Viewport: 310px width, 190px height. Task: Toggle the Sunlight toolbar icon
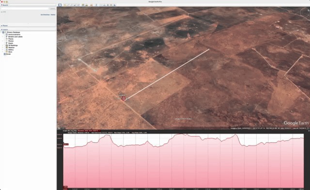point(87,5)
